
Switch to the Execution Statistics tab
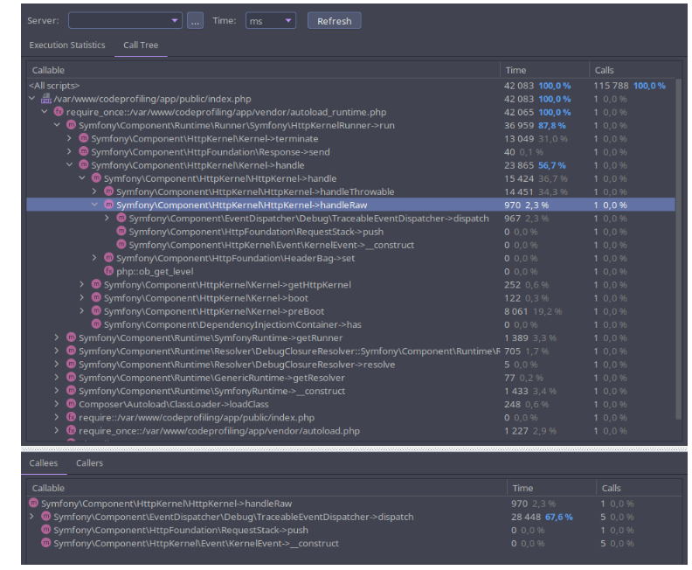tap(67, 45)
